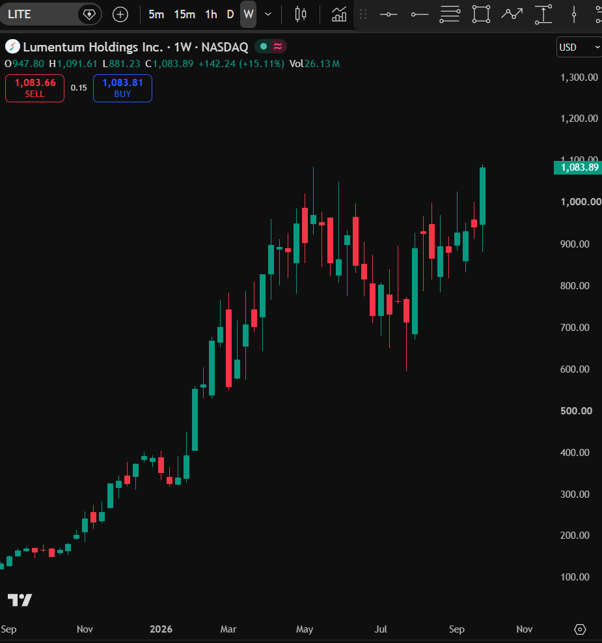Select the Fib retracement lines tool
This screenshot has width=602, height=643.
tap(450, 15)
